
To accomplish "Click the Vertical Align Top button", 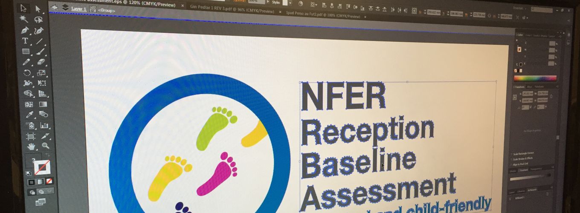I will click(x=348, y=6).
